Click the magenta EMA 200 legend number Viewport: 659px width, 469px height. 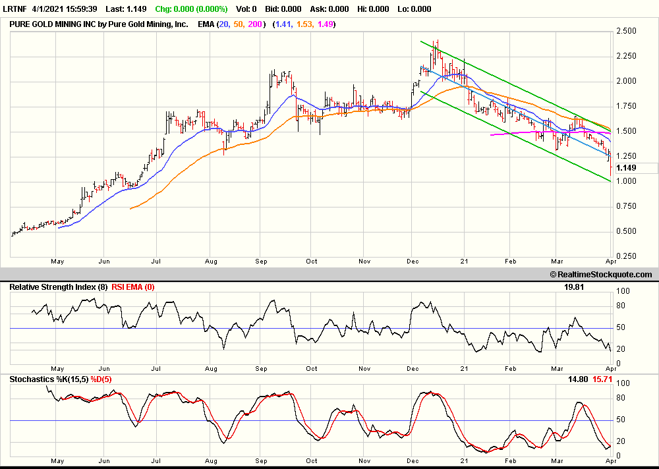255,24
